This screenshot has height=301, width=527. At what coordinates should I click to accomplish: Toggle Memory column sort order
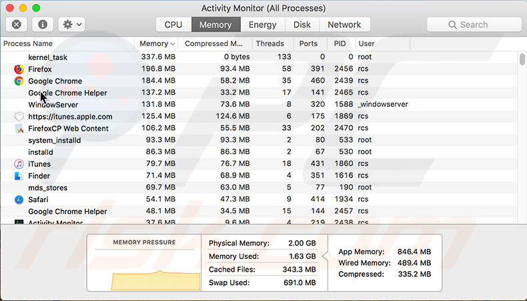157,44
